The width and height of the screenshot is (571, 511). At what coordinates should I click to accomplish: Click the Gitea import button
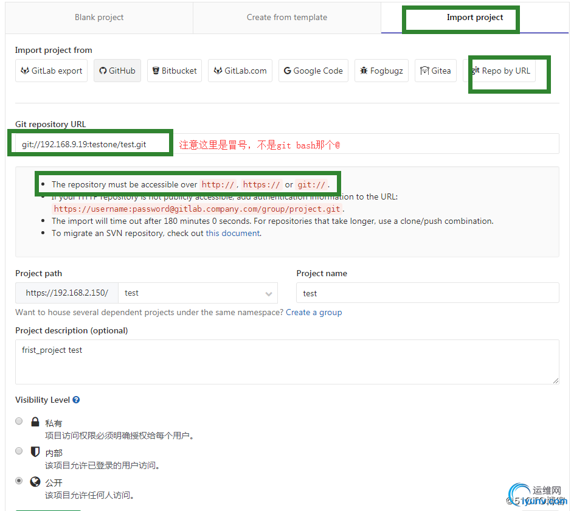[x=435, y=71]
